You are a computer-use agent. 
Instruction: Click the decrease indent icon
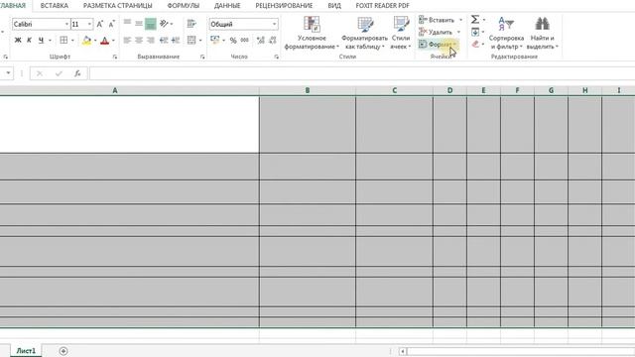(x=164, y=40)
